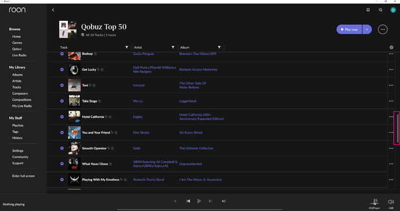Open Live Radio in the sidebar

tap(19, 55)
